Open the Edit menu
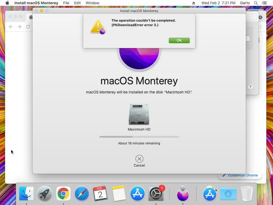Image resolution: width=273 pixels, height=205 pixels. coord(77,3)
